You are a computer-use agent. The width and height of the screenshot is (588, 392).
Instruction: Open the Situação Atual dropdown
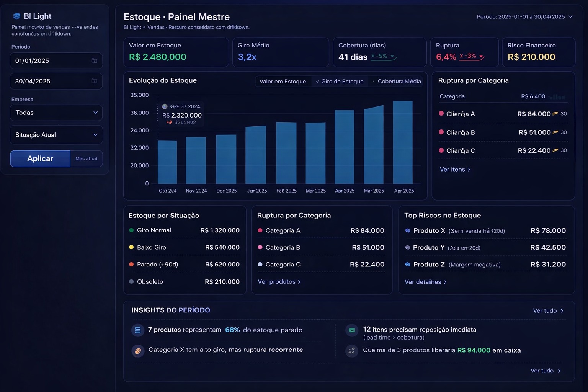pos(56,135)
